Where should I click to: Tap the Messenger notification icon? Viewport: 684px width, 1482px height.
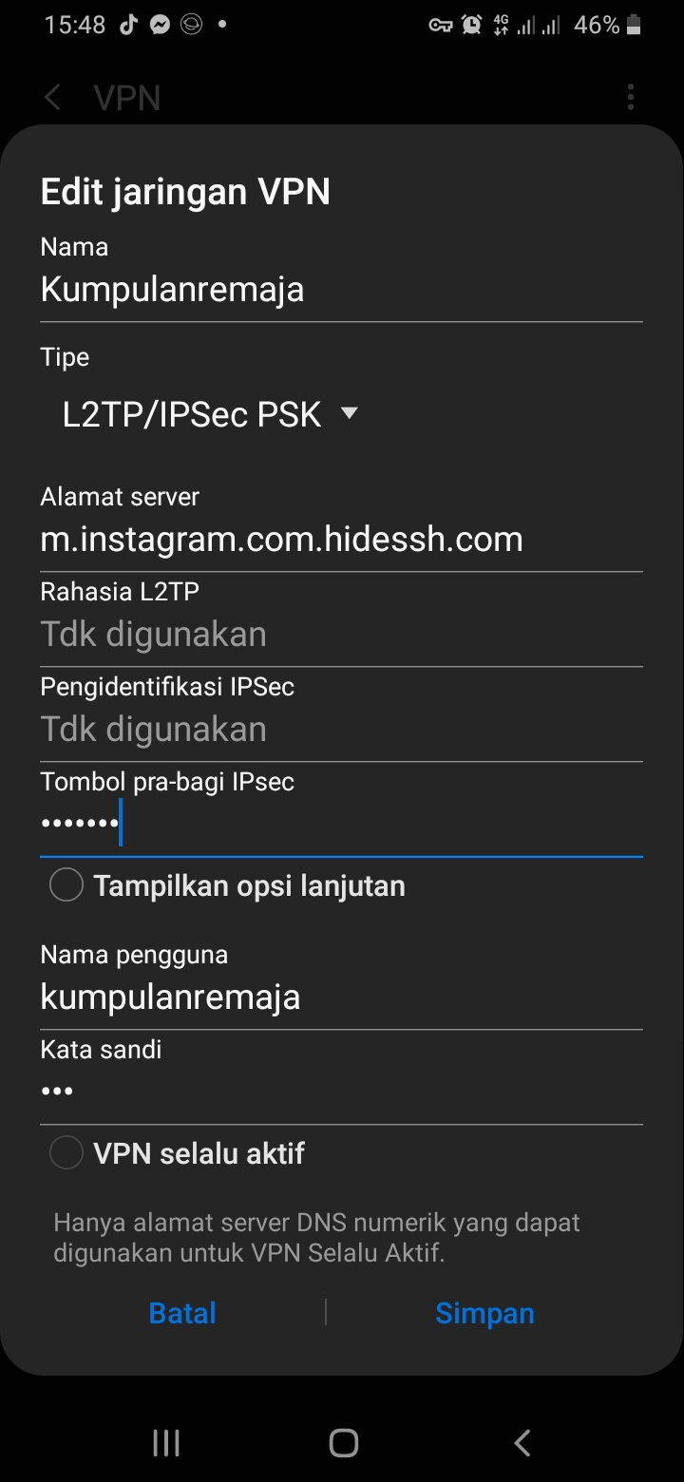tap(160, 26)
